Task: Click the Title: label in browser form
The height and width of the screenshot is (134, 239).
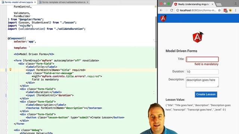Action: pos(181,59)
